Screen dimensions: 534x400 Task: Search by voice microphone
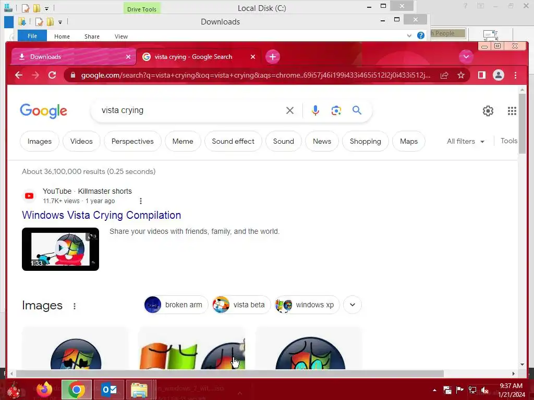[315, 110]
